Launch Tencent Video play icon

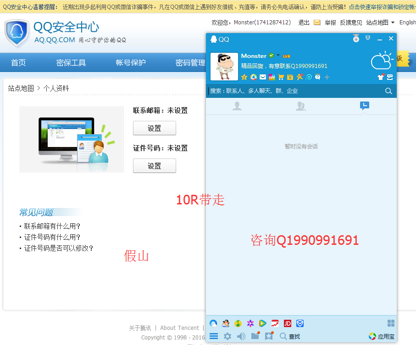click(262, 323)
